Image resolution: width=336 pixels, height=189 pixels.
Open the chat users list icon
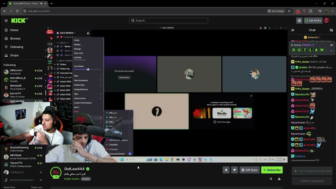coord(331,30)
